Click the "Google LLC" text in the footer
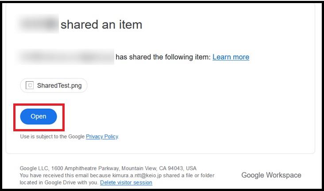Viewport: 324px width, 191px height. pyautogui.click(x=34, y=168)
